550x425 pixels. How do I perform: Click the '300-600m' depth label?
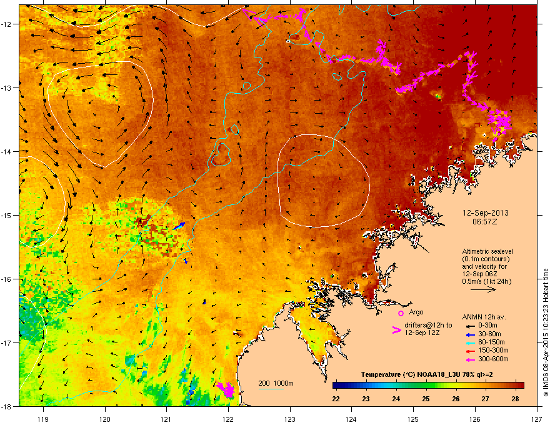493,359
